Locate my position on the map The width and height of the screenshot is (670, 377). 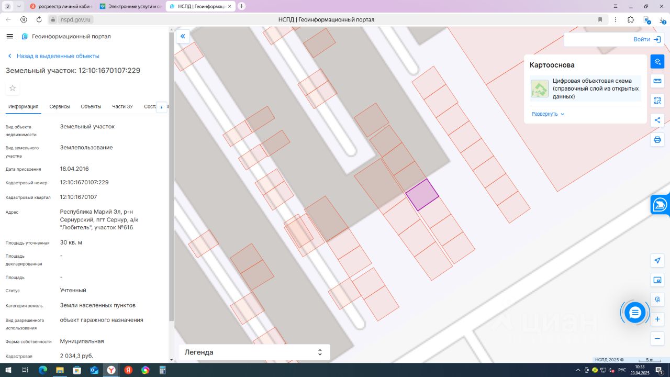(x=657, y=260)
